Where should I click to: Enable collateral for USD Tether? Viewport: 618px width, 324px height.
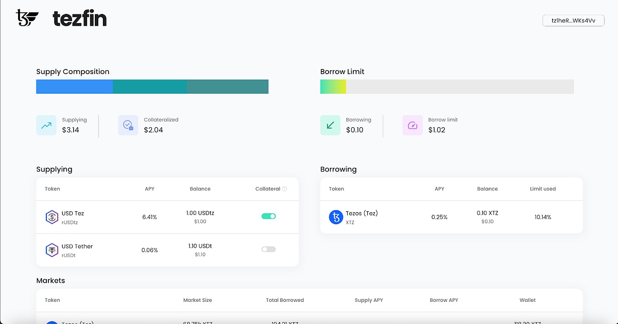[269, 249]
